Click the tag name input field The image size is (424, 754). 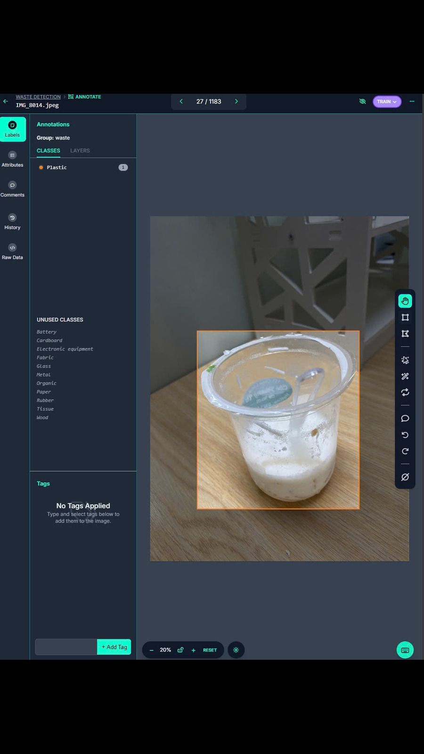point(66,647)
